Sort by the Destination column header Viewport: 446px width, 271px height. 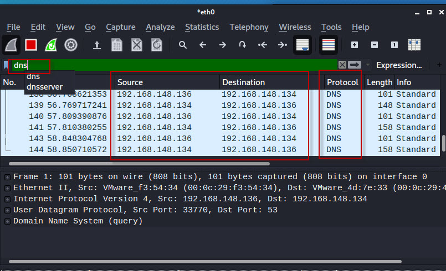[271, 82]
